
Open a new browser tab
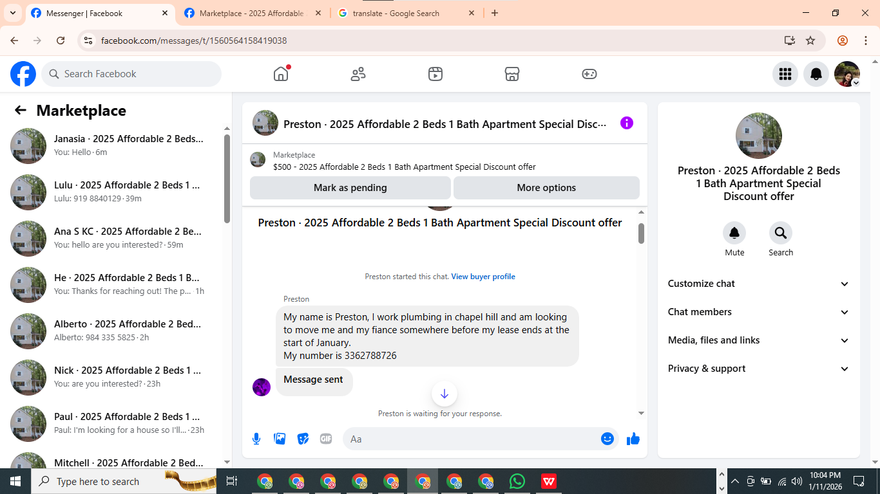[495, 13]
